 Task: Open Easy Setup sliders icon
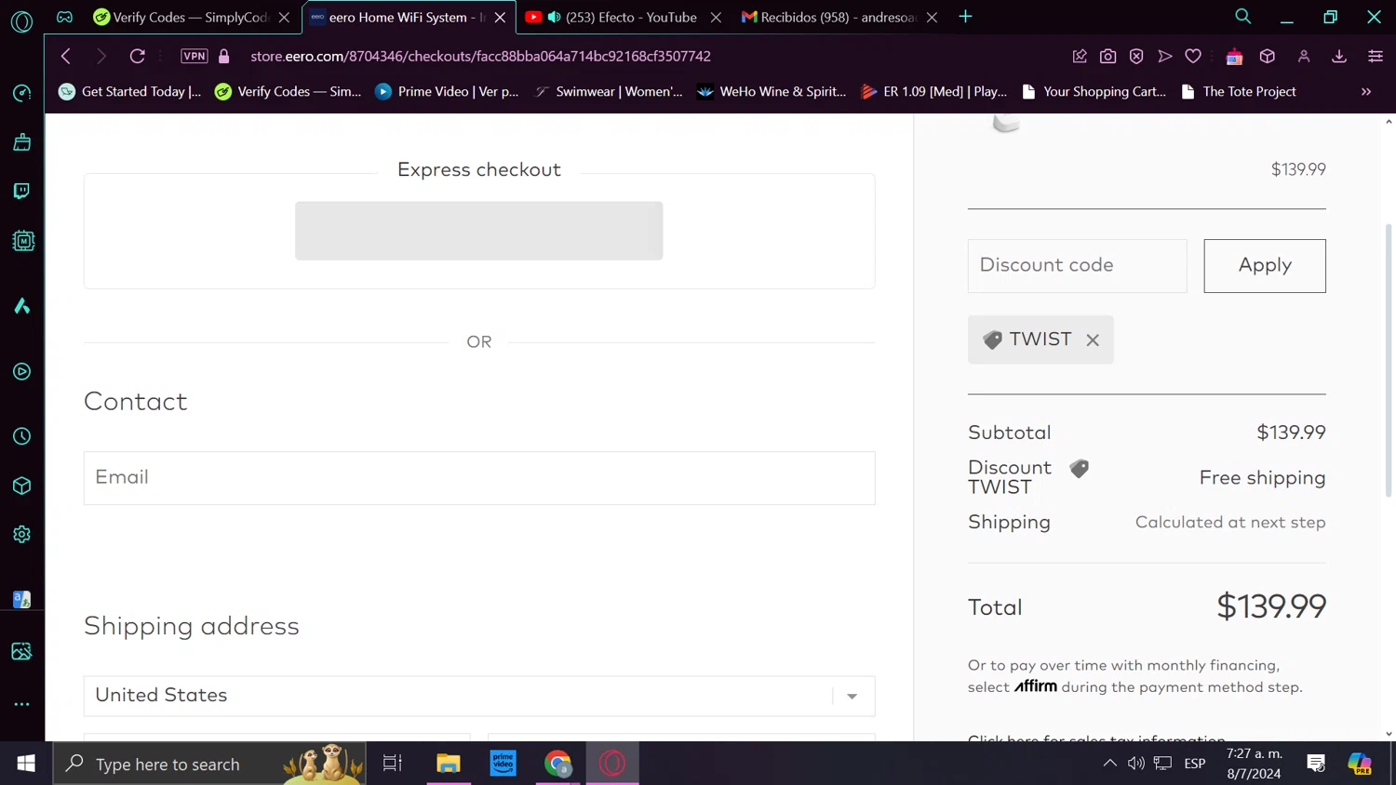click(1375, 56)
